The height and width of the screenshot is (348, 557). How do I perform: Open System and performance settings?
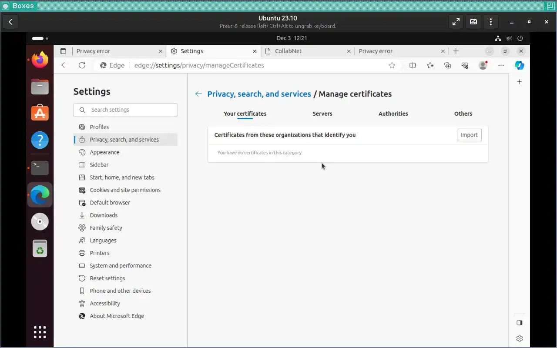[125, 266]
